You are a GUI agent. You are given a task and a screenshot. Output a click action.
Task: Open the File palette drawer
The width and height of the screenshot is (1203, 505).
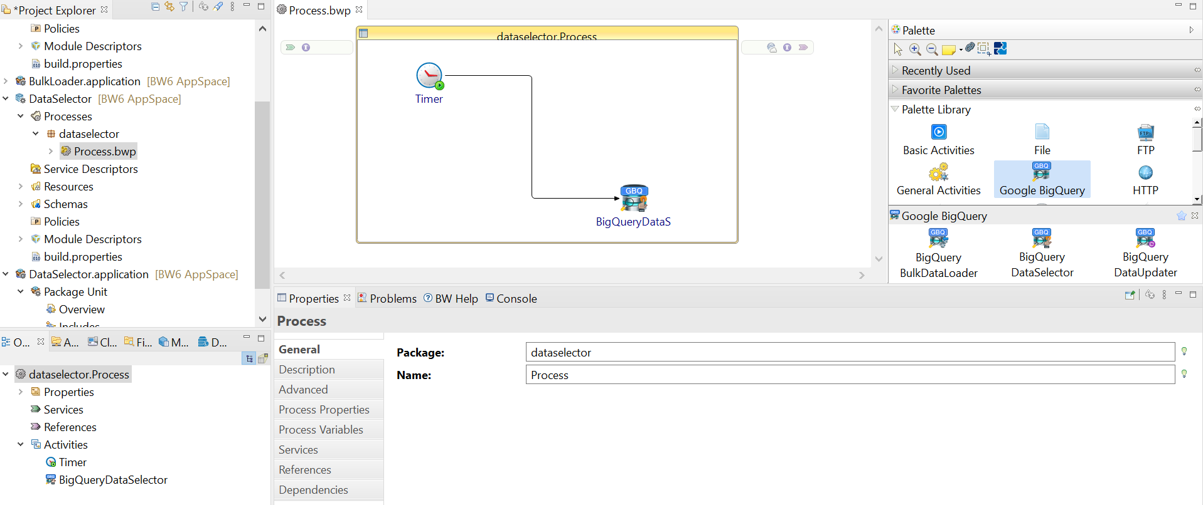pos(1042,140)
